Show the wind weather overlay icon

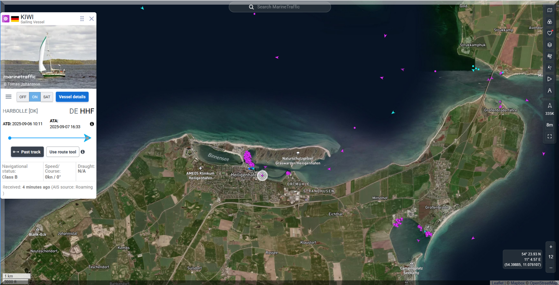pyautogui.click(x=549, y=56)
